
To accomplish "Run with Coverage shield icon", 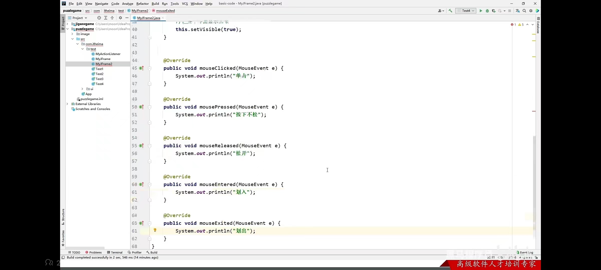I will [494, 11].
